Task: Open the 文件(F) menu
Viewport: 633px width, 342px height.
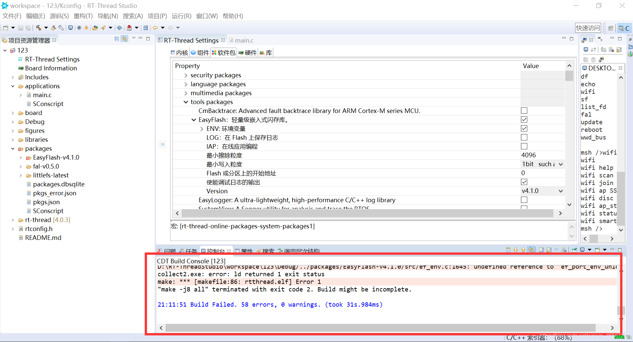Action: 12,16
